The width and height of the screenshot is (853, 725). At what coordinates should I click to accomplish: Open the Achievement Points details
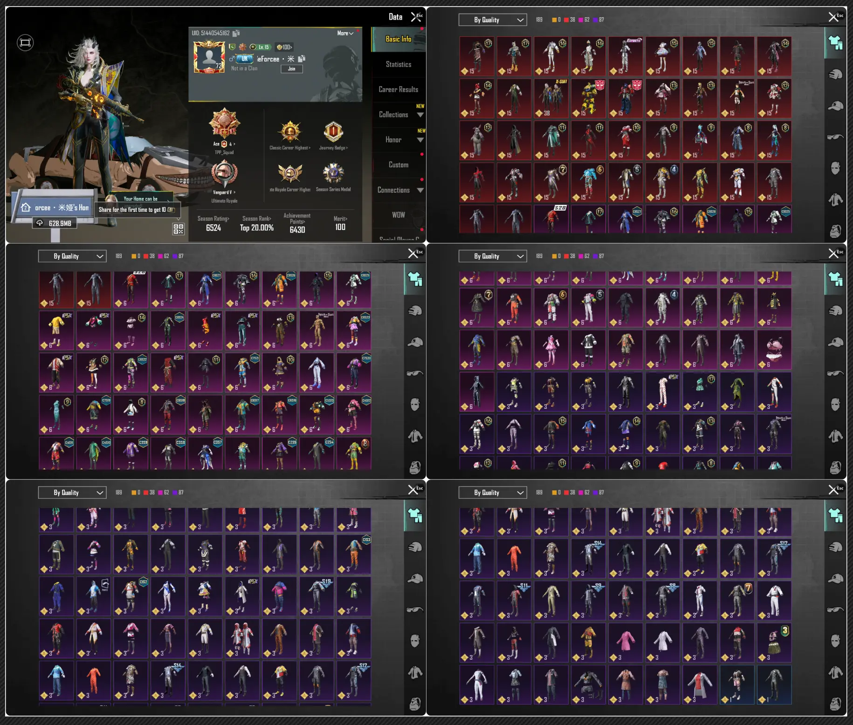297,223
